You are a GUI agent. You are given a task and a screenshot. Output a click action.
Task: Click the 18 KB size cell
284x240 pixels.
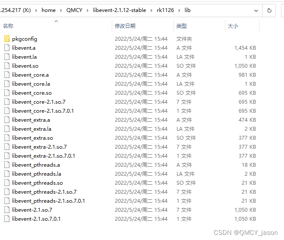point(249,165)
